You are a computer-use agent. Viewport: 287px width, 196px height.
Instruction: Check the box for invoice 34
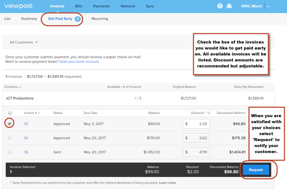tap(10, 138)
